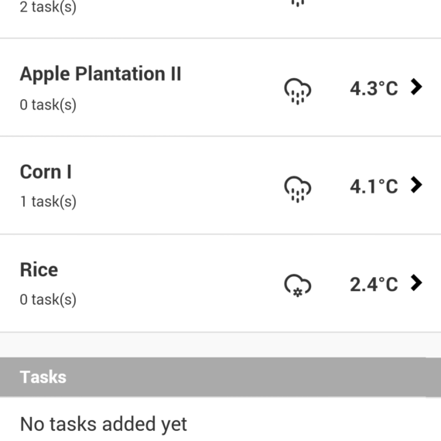
Task: Click the "No tasks added yet" message
Action: (104, 424)
